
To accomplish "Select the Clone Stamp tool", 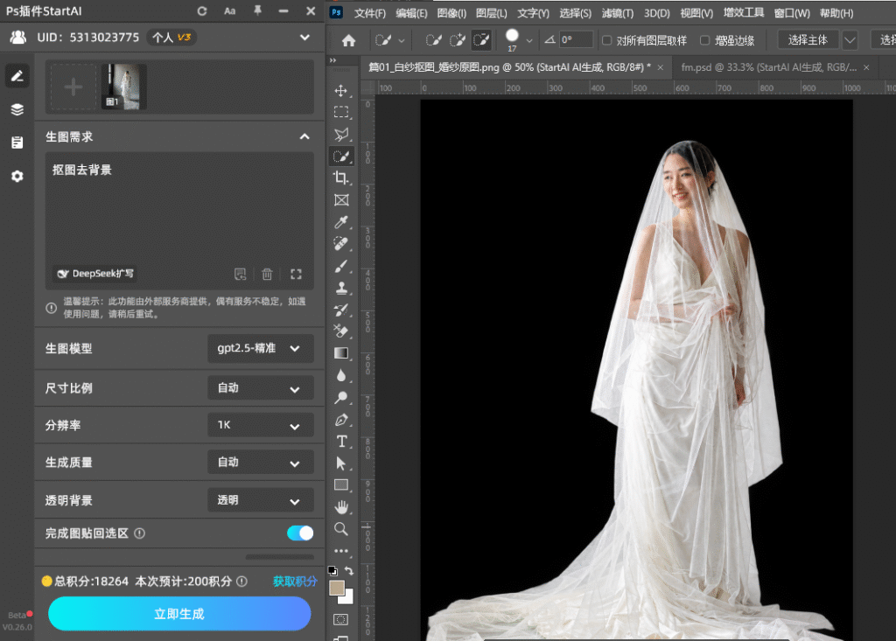I will tap(341, 288).
